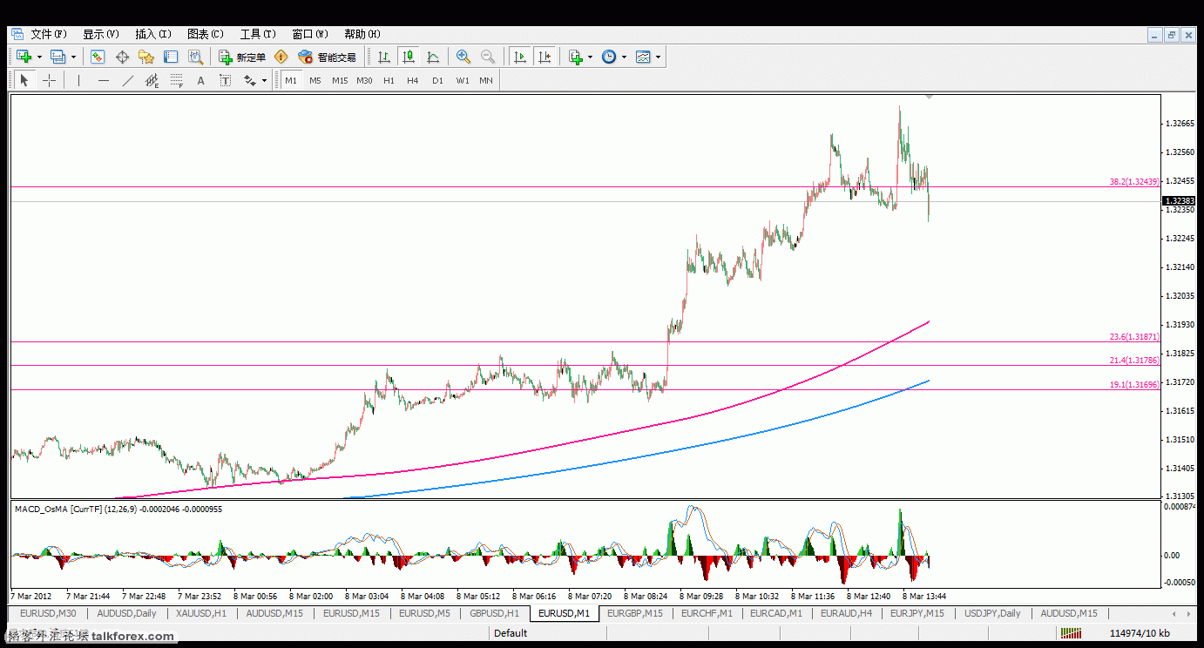
Task: Select the trendline drawing tool
Action: click(128, 80)
